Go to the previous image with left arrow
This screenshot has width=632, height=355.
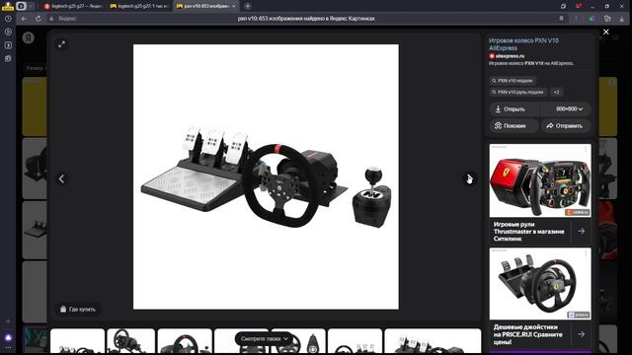pyautogui.click(x=61, y=178)
